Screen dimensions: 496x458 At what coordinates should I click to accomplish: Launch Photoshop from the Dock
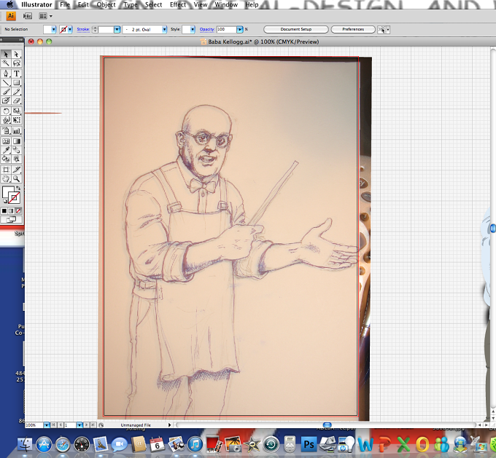(309, 444)
